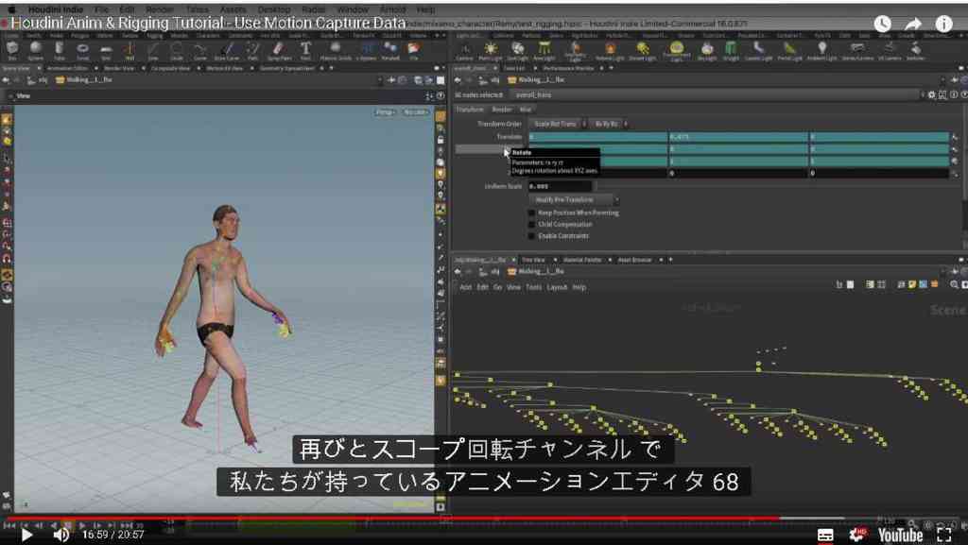Open the Scale Rot Trans order dropdown
Screen dimensions: 968x545
(x=558, y=124)
